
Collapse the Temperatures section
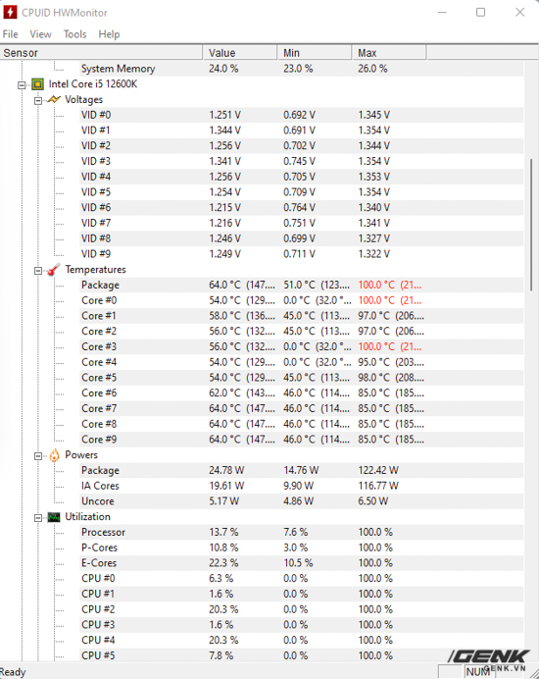[x=38, y=271]
